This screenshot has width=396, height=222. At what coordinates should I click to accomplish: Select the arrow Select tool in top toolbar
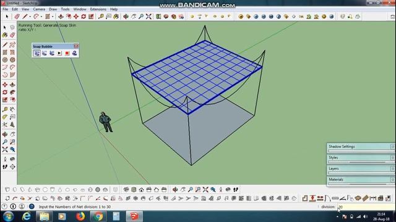click(7, 17)
